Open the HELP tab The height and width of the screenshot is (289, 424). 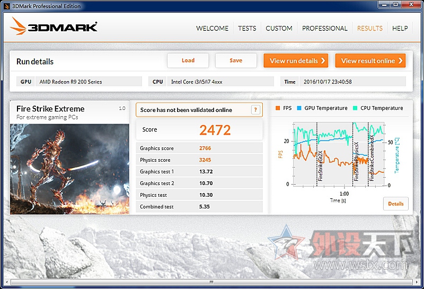[x=400, y=28]
